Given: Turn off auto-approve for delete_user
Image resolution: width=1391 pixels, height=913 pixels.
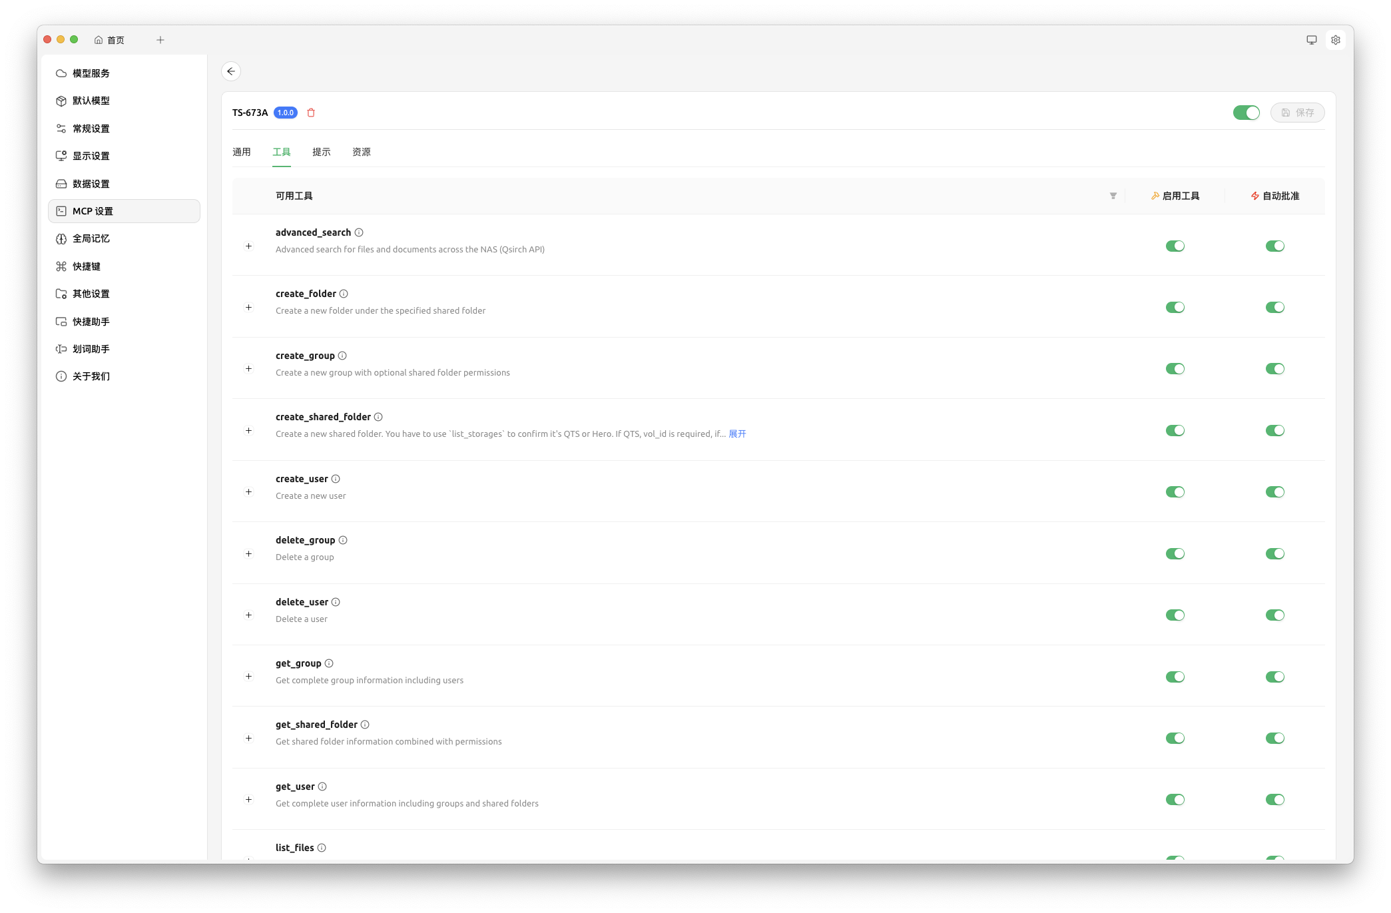Looking at the screenshot, I should tap(1274, 615).
